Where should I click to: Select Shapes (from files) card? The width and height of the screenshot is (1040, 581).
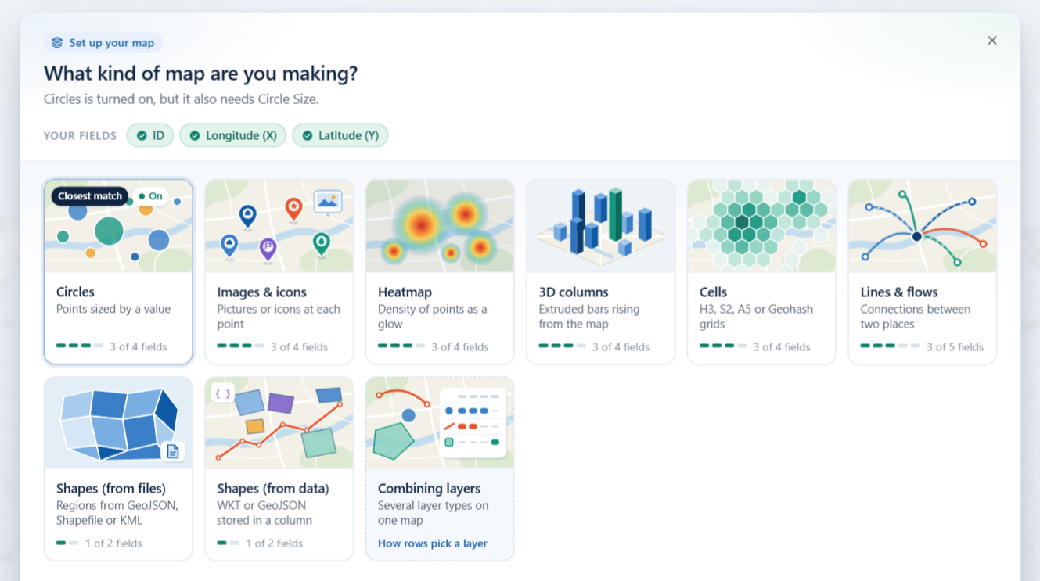tap(118, 468)
